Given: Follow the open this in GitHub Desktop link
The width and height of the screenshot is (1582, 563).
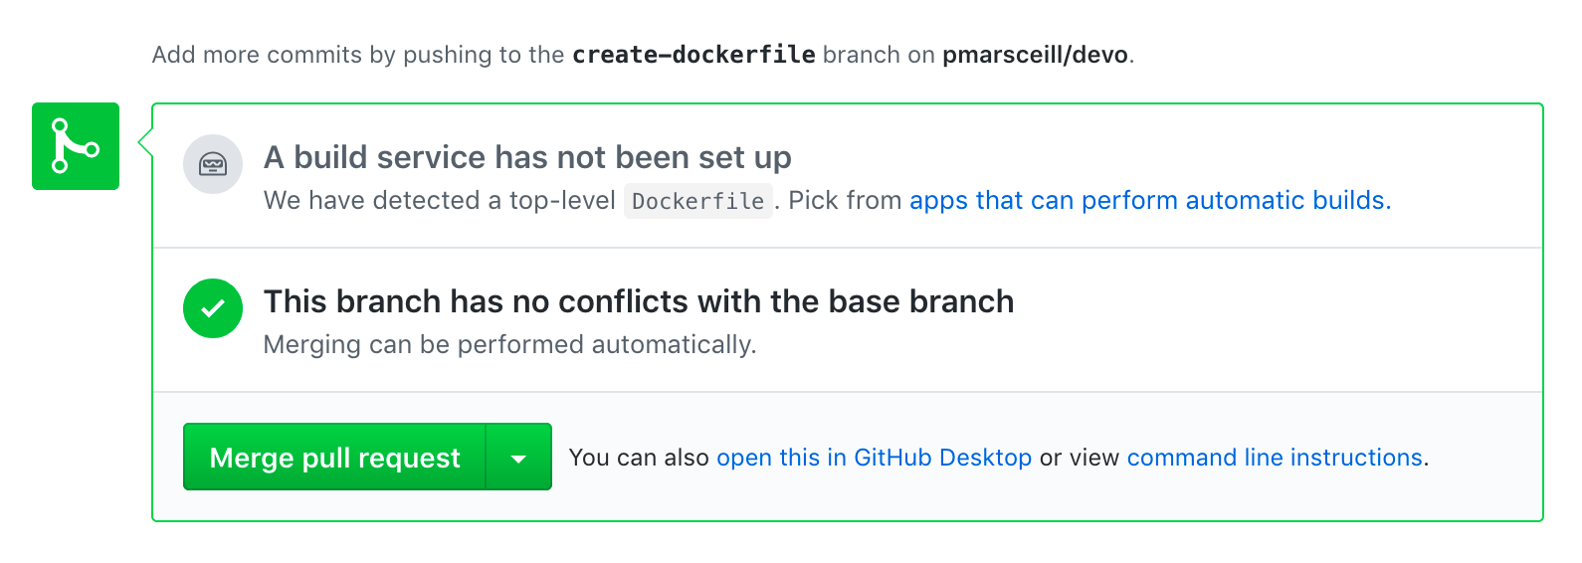Looking at the screenshot, I should [x=874, y=458].
